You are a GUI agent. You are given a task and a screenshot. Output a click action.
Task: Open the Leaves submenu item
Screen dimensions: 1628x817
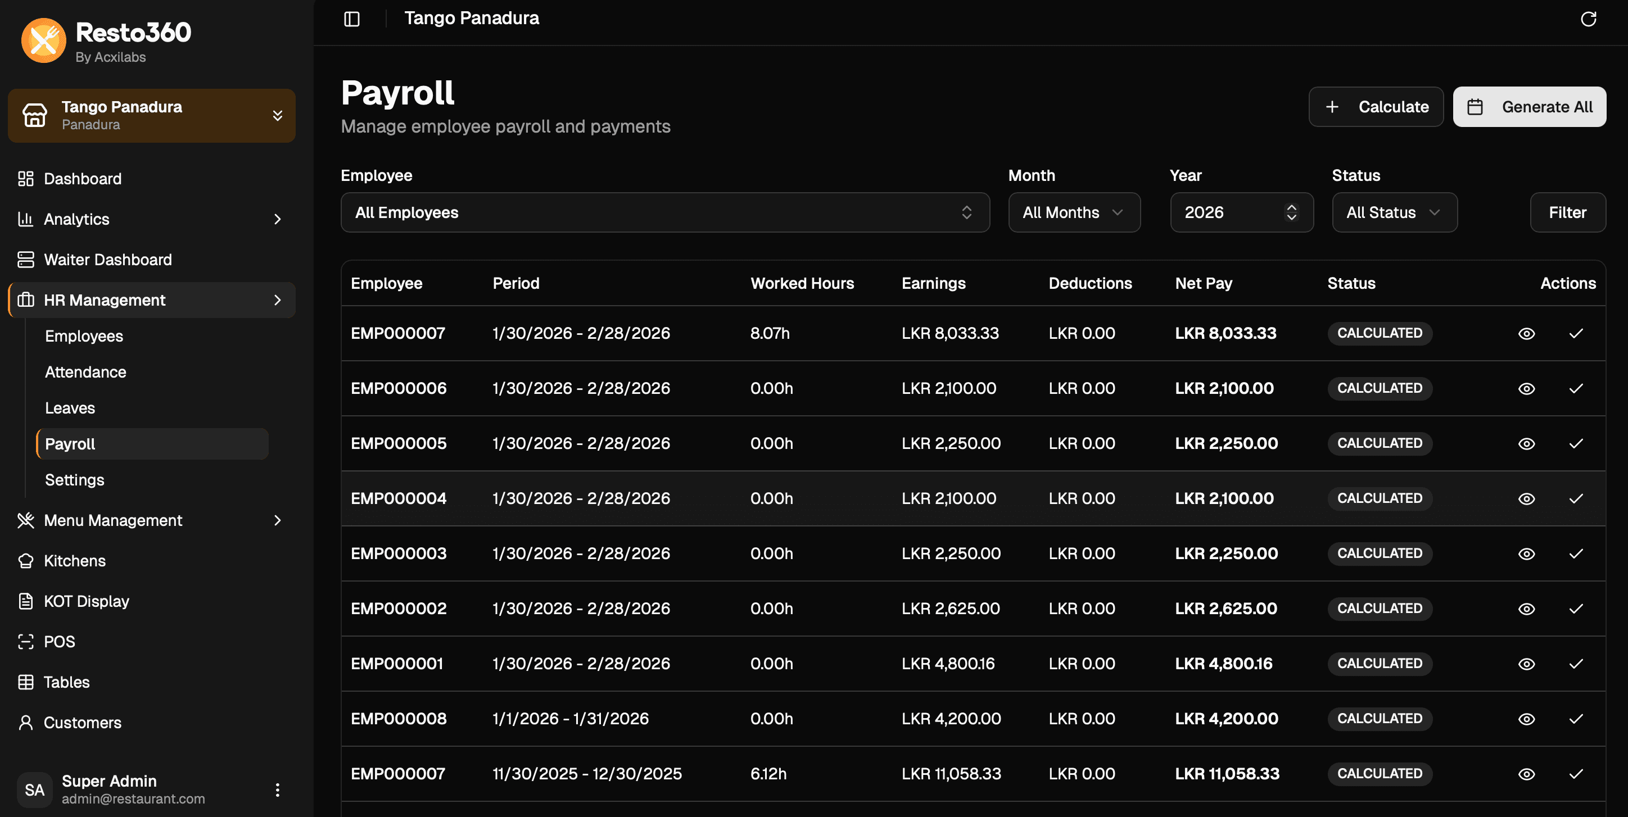(70, 408)
